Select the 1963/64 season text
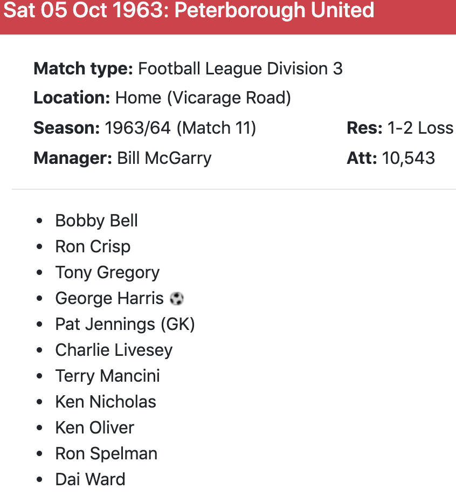The height and width of the screenshot is (496, 456). 137,128
